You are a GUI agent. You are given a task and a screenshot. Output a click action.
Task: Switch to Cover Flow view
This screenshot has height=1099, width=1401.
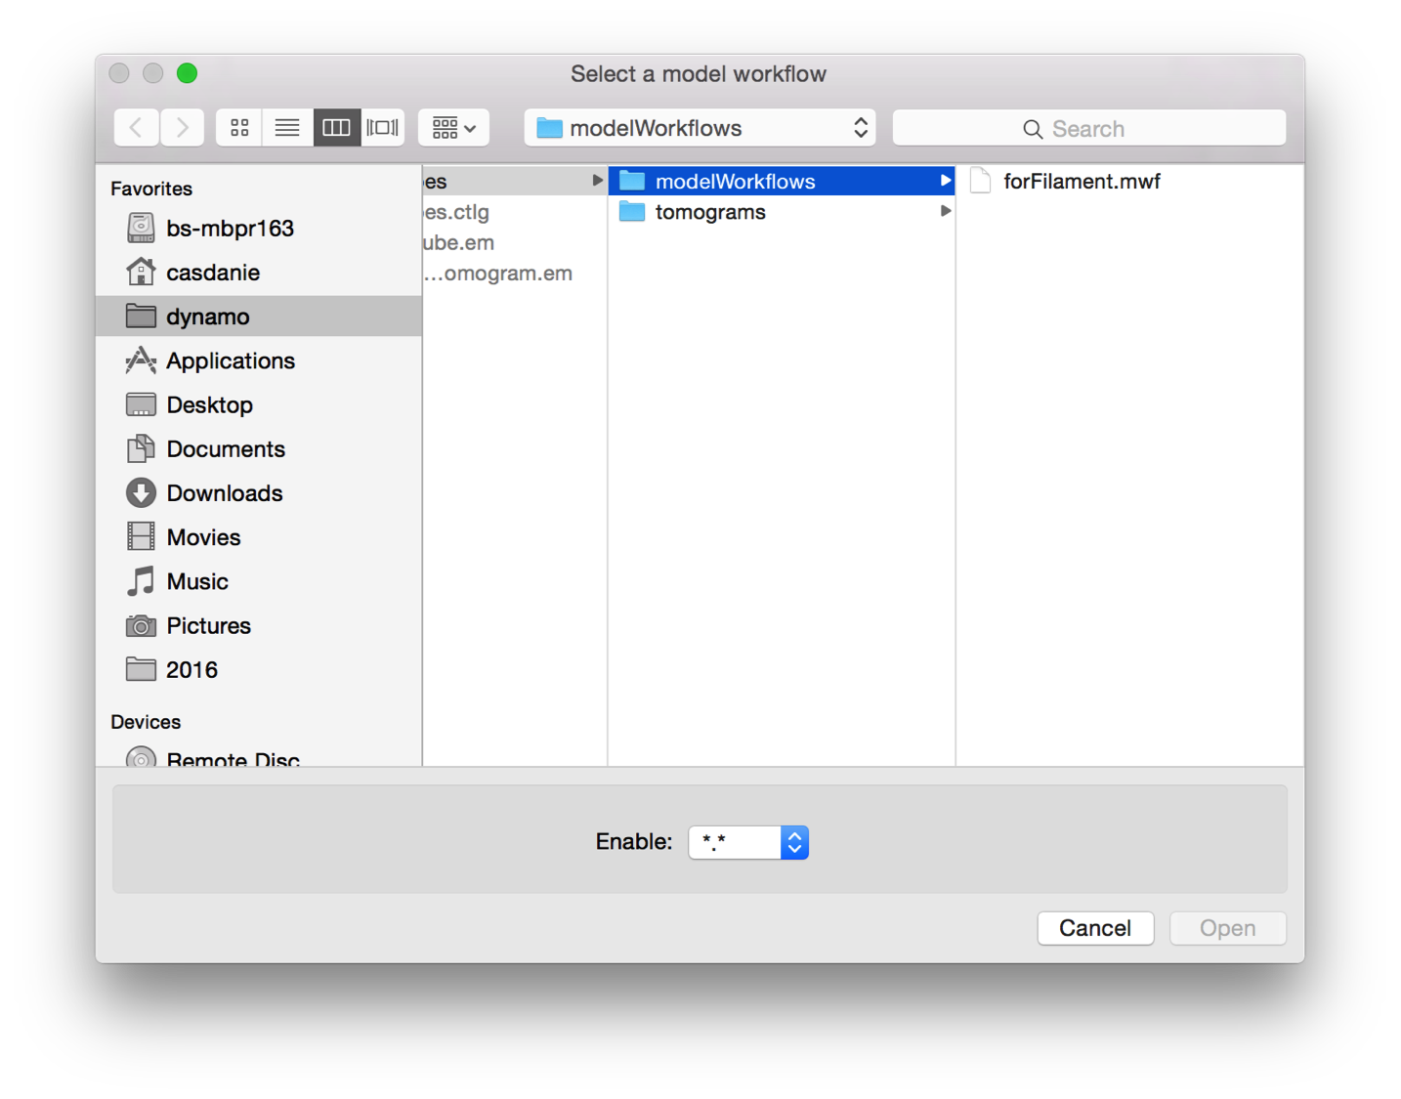pyautogui.click(x=383, y=128)
